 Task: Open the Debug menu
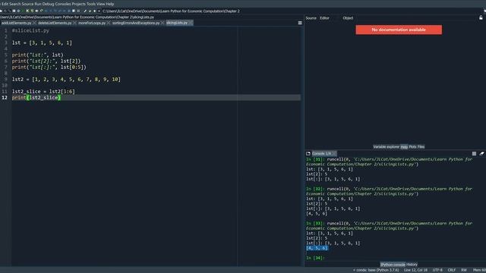(x=48, y=4)
